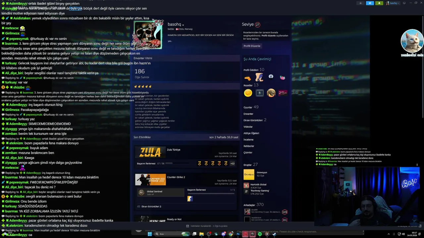
Task: Click the 186 Öğe Sahibi counter
Action: [x=142, y=73]
